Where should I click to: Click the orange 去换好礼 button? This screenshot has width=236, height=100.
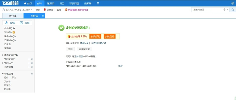click(x=95, y=36)
